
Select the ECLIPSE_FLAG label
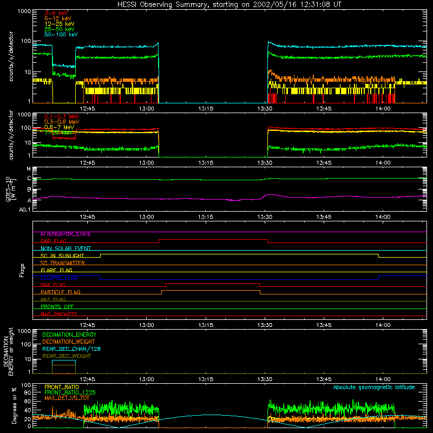[59, 278]
